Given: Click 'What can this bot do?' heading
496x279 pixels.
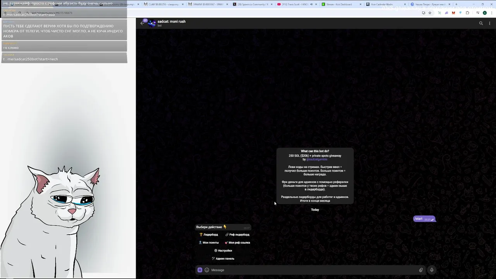Looking at the screenshot, I should coord(315,151).
